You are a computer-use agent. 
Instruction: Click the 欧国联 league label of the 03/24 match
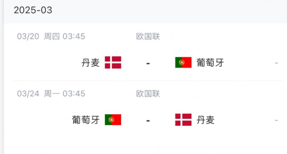[x=148, y=94]
